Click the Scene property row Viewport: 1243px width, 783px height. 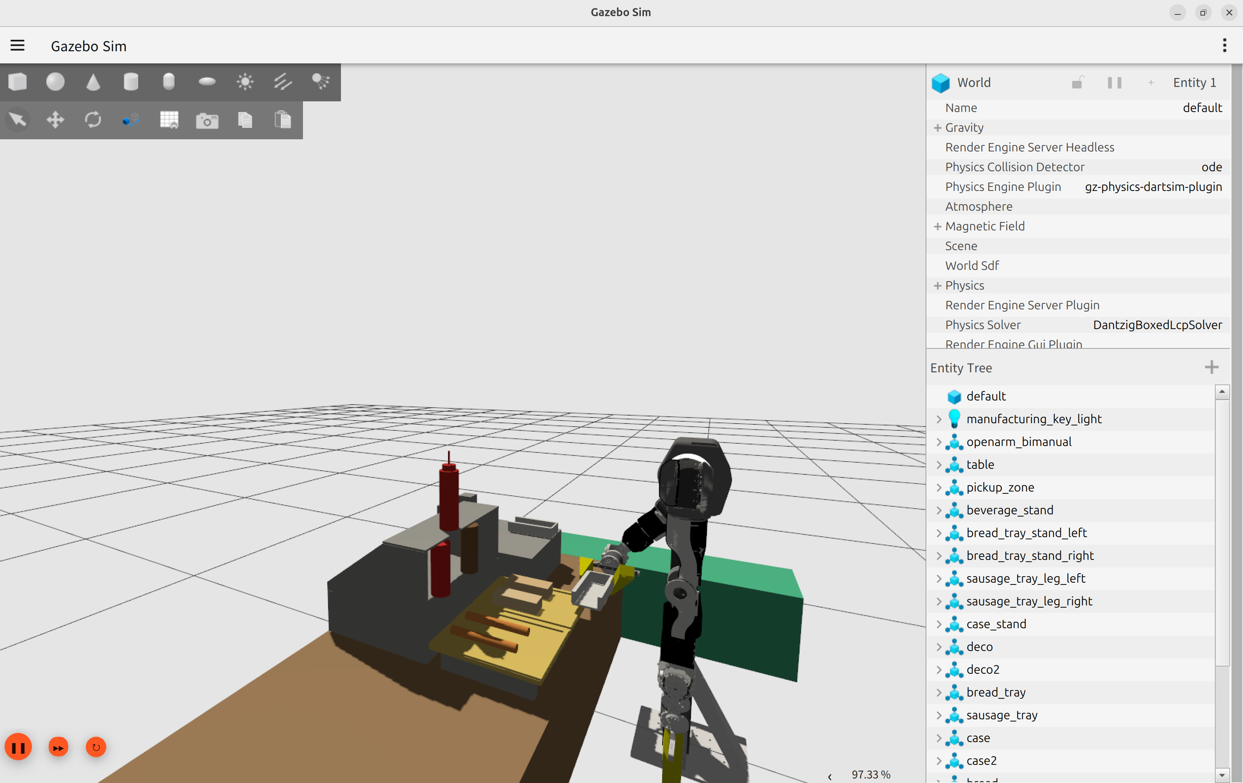pyautogui.click(x=1078, y=246)
